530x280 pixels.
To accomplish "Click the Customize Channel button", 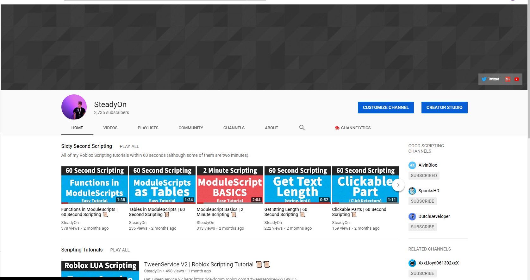I will tap(386, 107).
